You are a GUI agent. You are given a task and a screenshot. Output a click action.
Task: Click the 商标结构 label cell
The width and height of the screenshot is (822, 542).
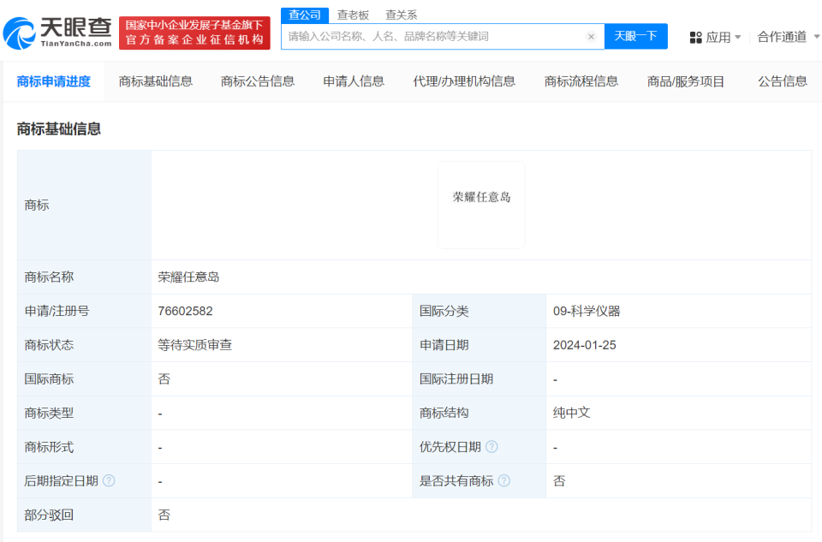pos(479,413)
